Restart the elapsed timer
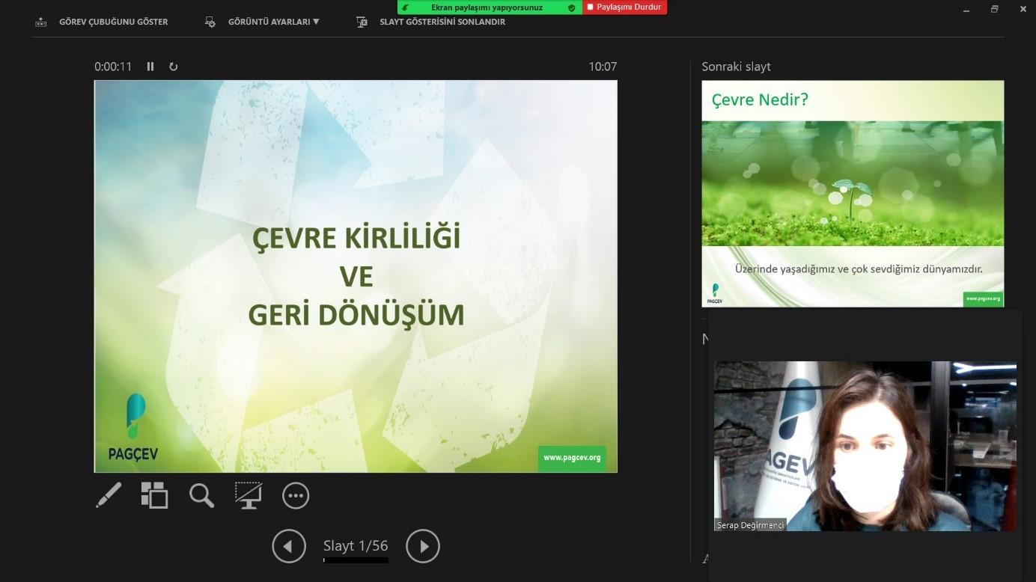 coord(173,67)
